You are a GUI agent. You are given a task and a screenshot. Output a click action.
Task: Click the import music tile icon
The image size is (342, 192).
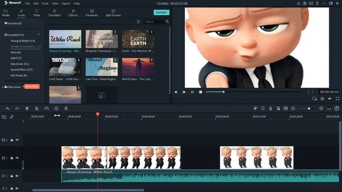click(102, 95)
